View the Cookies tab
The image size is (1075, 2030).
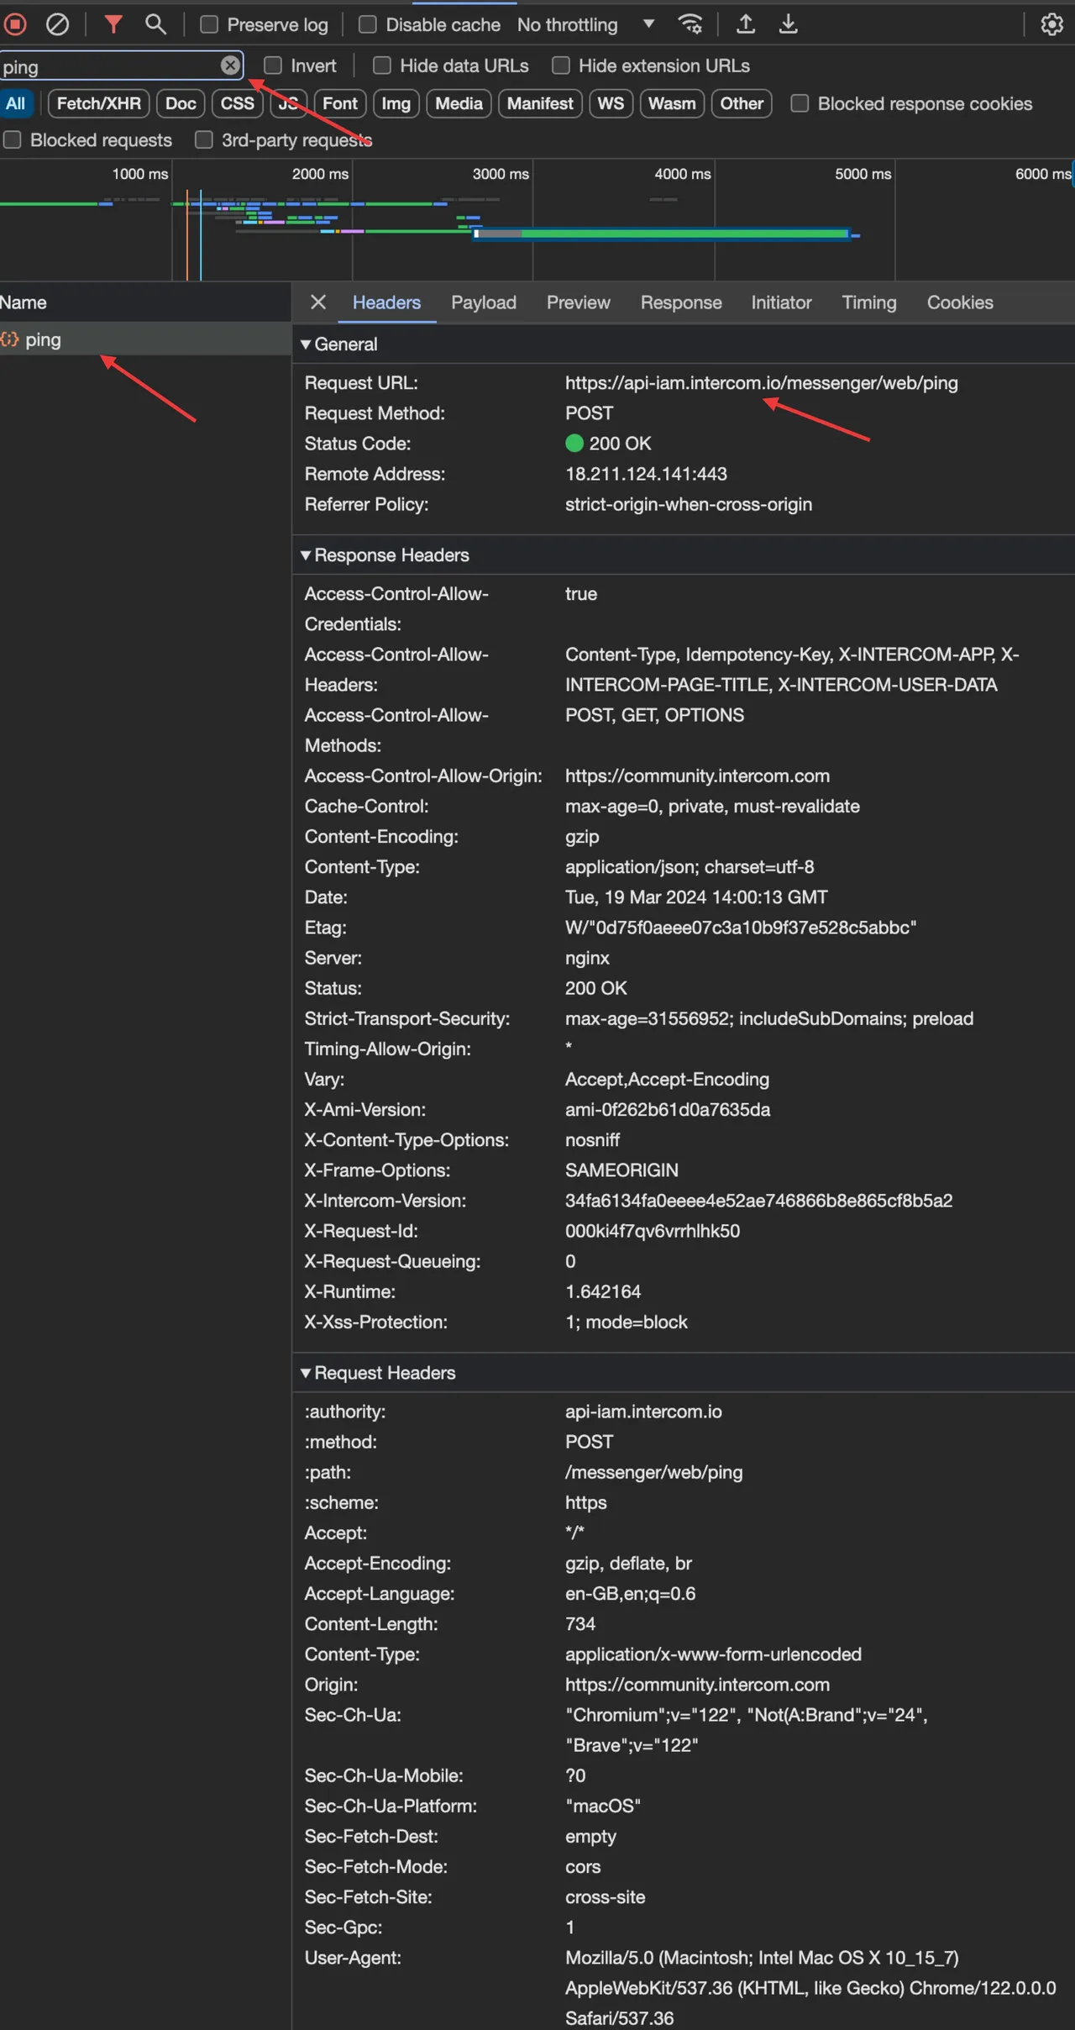point(960,302)
